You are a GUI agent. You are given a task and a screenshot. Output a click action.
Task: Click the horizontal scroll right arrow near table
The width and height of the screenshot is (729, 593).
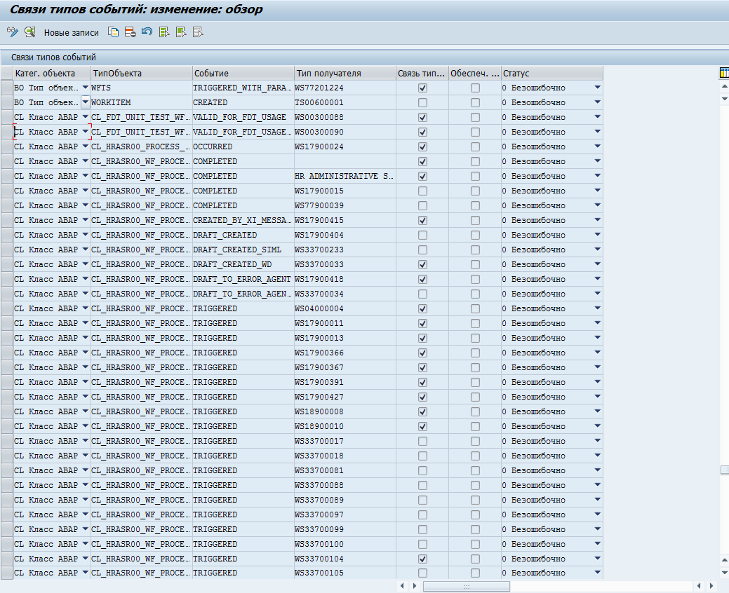[415, 586]
